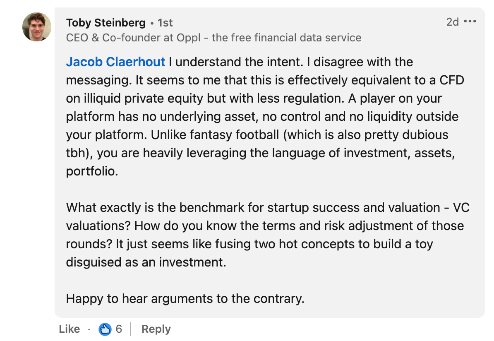This screenshot has width=494, height=341.
Task: Click the "fantasy football" phrase in comment
Action: pyautogui.click(x=234, y=135)
